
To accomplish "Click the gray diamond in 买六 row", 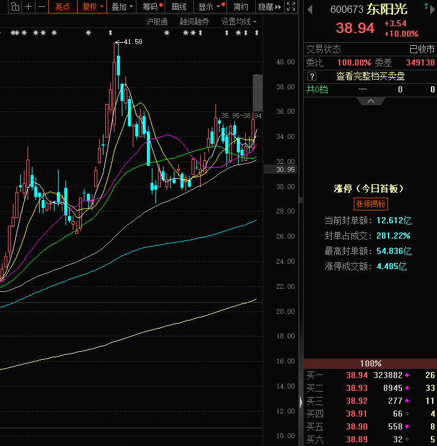I will [407, 439].
